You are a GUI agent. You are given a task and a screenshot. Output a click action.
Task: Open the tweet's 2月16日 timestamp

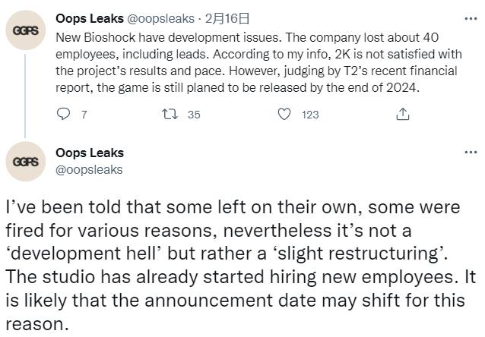click(227, 19)
